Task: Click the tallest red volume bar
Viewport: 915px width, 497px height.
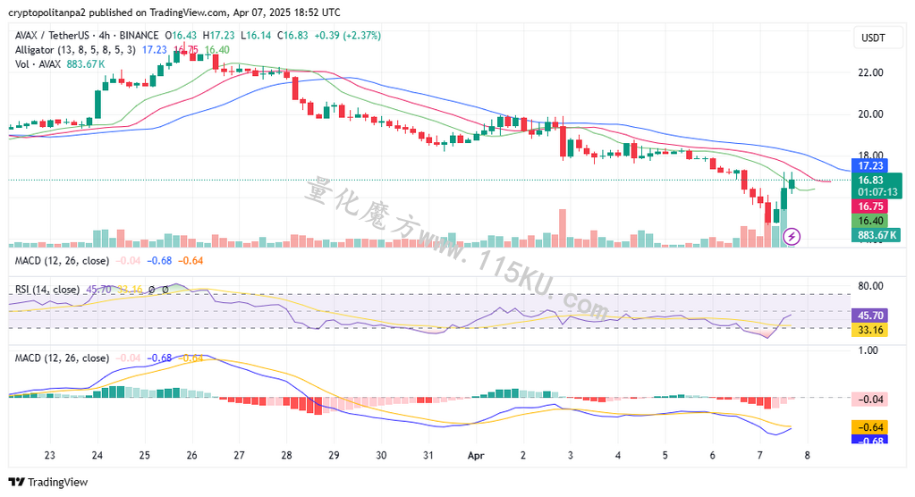Action: coord(563,228)
